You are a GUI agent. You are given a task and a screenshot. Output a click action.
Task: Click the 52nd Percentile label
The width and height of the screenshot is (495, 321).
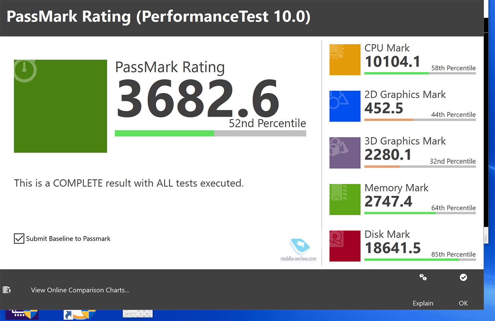(267, 123)
